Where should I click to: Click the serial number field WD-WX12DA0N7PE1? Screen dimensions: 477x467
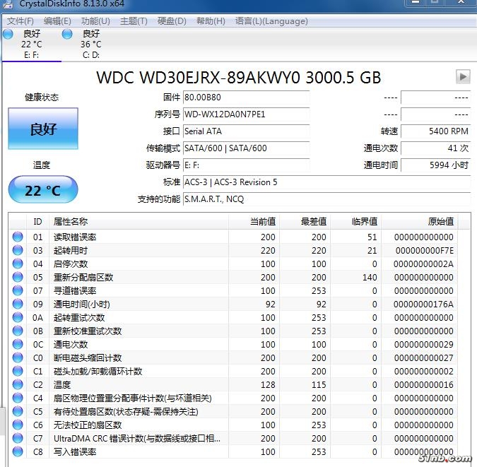coord(246,114)
